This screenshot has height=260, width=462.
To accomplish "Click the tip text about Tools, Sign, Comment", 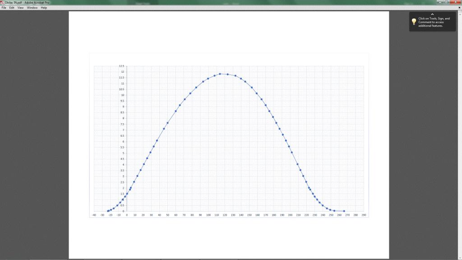I will [x=434, y=22].
